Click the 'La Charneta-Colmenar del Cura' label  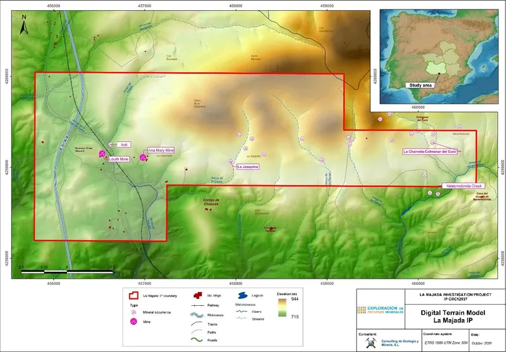[430, 152]
